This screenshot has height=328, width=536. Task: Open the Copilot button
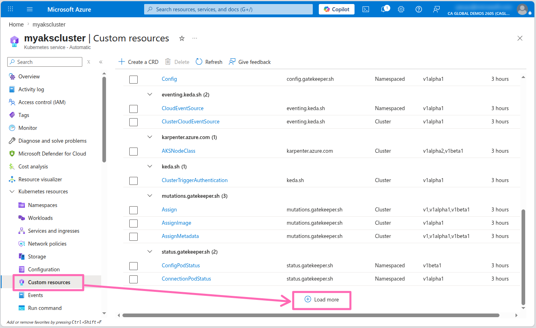(x=336, y=9)
